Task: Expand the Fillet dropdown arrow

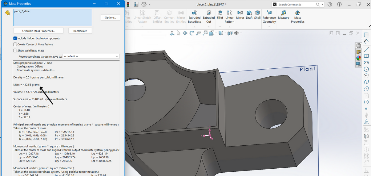Action: coord(220,27)
